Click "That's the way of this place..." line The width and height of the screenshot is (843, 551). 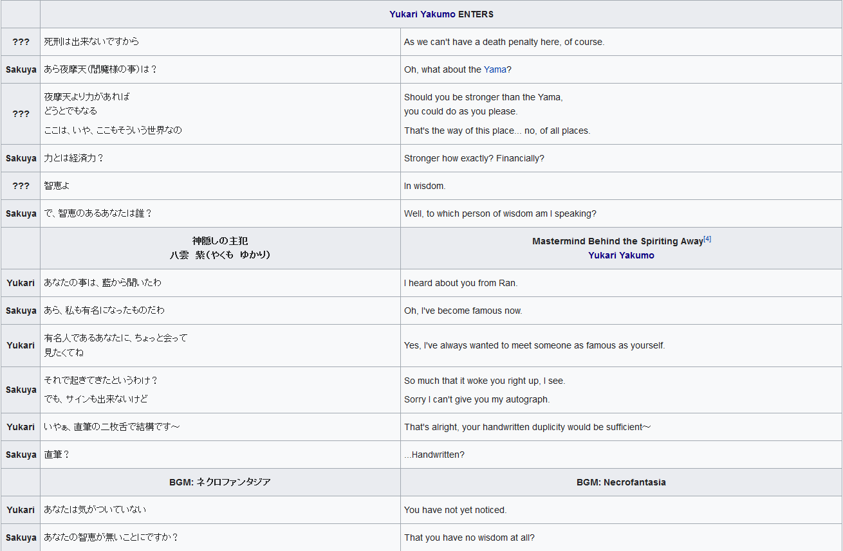(x=497, y=131)
